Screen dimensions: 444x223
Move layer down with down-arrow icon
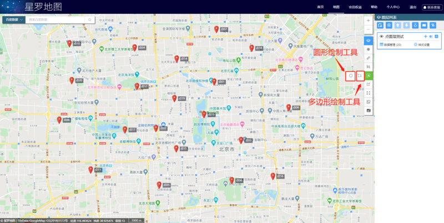[x=407, y=25]
